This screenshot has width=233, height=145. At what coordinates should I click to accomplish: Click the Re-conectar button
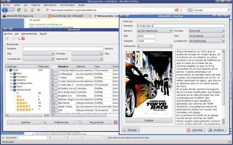[95, 123]
